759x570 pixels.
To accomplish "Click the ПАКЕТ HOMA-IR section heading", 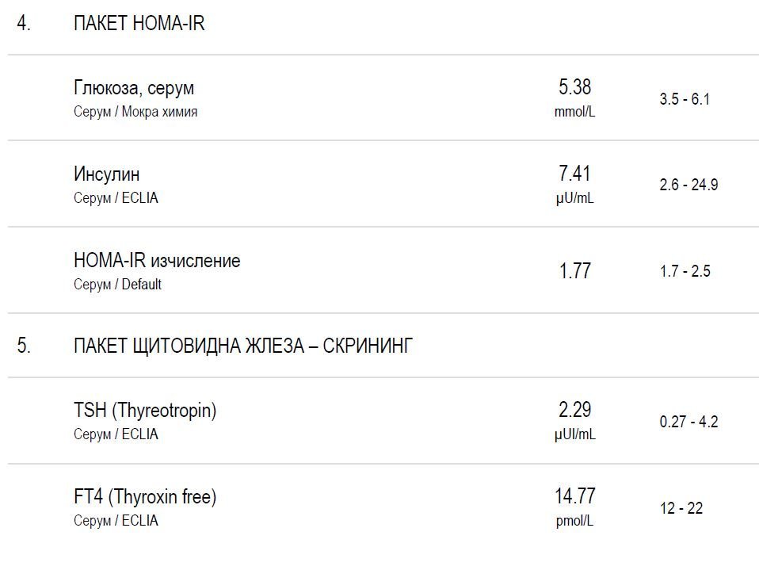I will 139,24.
